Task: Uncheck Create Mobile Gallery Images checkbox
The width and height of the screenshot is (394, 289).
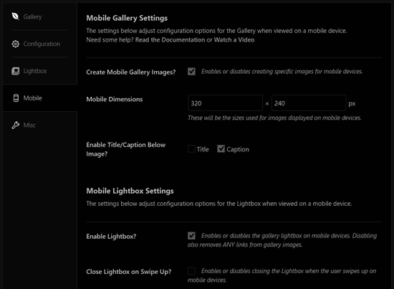Action: 191,72
